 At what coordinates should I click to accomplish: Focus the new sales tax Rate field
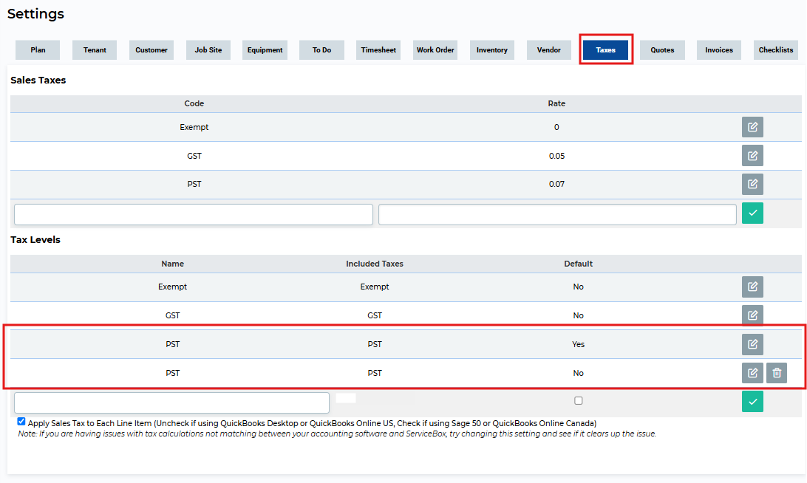(557, 214)
